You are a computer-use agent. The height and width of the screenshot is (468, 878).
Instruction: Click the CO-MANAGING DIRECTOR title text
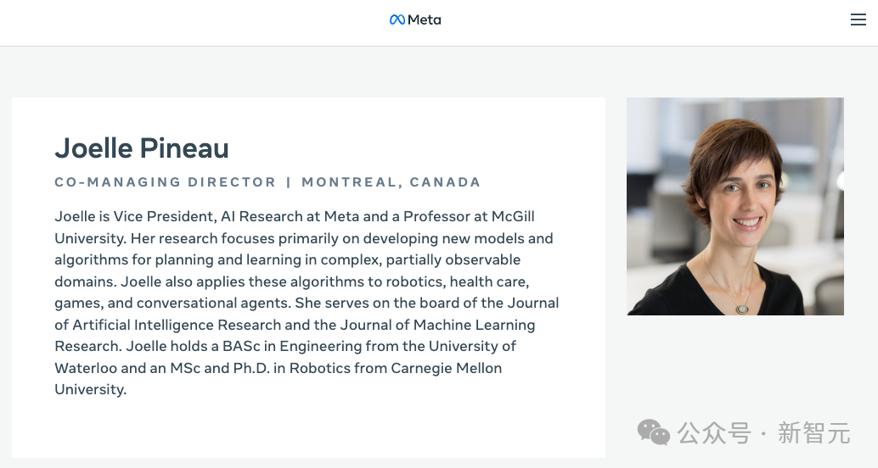[166, 182]
